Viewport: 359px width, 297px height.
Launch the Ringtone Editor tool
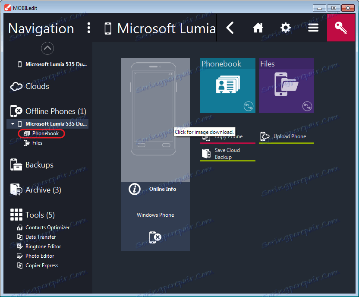click(x=43, y=246)
